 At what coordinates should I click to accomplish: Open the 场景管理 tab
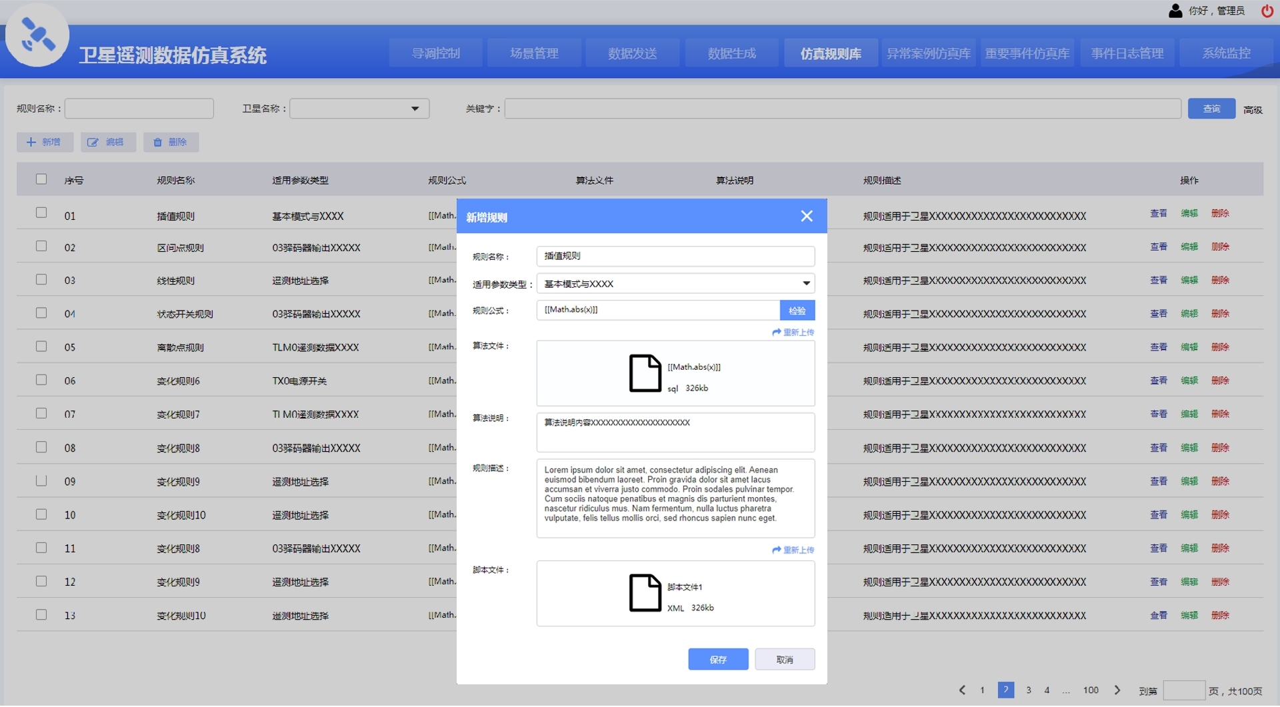click(x=535, y=53)
